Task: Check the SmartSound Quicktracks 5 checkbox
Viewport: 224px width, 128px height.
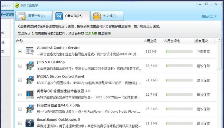Action: [x=20, y=123]
